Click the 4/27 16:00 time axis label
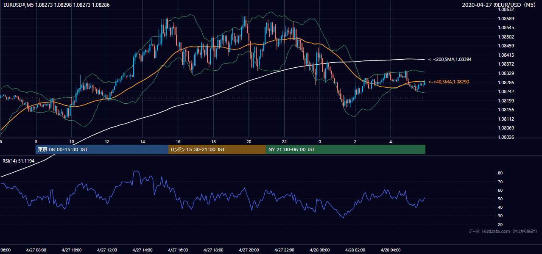This screenshot has height=254, width=542. pos(178,250)
